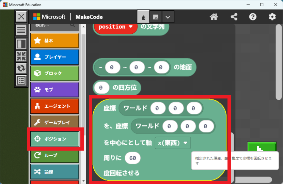This screenshot has width=283, height=184.
Task: Open the hamburger menu icon in left toolbar
Action: tap(21, 30)
